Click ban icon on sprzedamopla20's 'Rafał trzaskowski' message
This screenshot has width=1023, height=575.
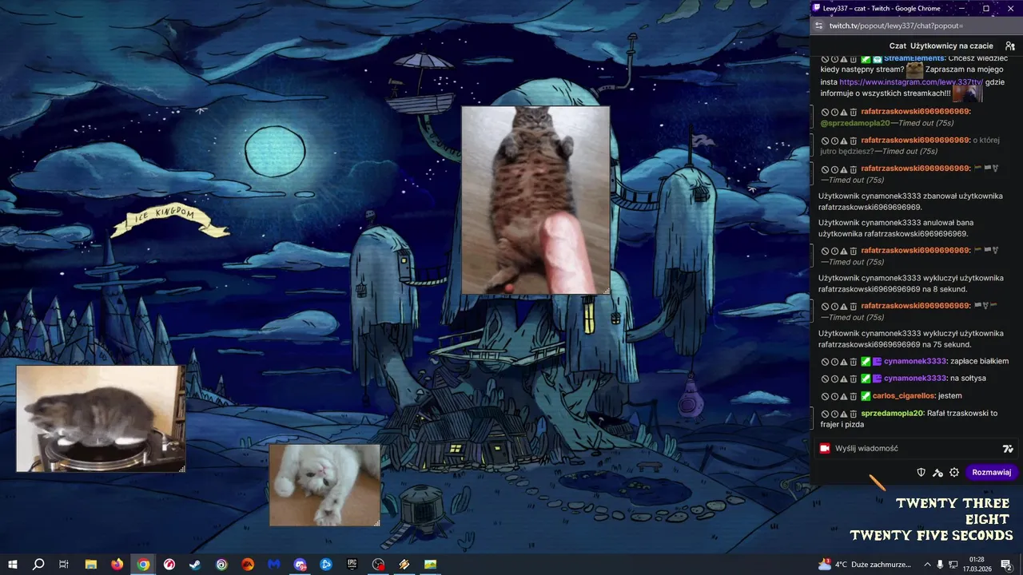(825, 414)
